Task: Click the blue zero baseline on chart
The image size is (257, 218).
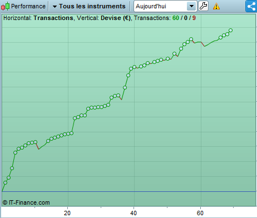Action: click(x=128, y=191)
